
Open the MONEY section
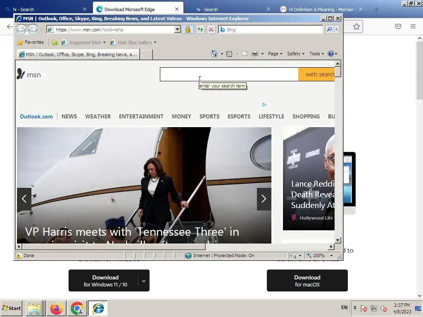point(182,116)
